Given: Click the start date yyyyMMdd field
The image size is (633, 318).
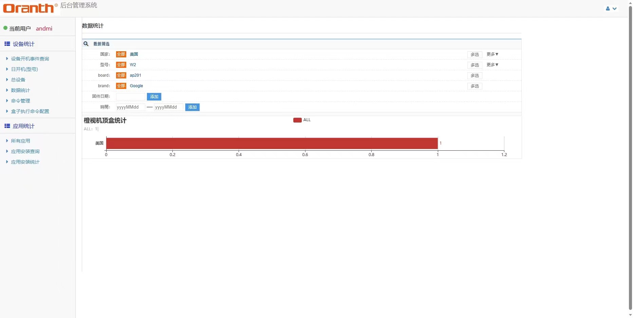Looking at the screenshot, I should click(131, 107).
